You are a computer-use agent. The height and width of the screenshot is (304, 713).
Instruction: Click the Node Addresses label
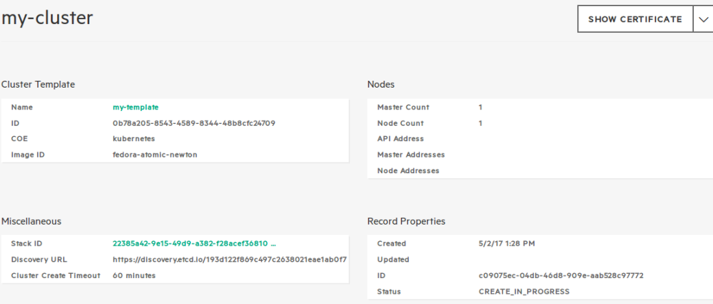[408, 170]
